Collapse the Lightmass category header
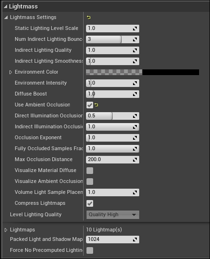 pyautogui.click(x=6, y=7)
